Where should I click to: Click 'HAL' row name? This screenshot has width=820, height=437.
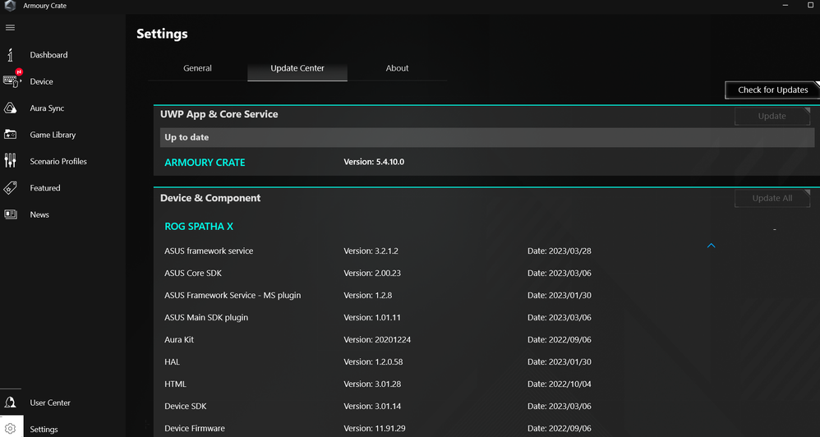(172, 361)
